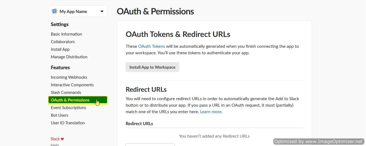Open Incoming Webhooks feature
The width and height of the screenshot is (366, 146).
pyautogui.click(x=69, y=77)
